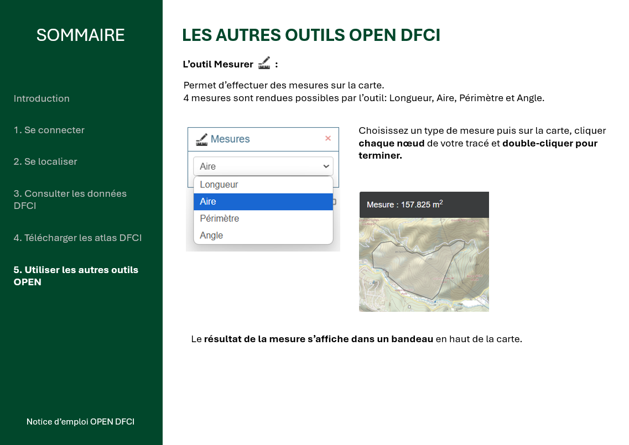The width and height of the screenshot is (629, 445).
Task: Click the ruler icon beside L'outil Mesurer
Action: (264, 64)
